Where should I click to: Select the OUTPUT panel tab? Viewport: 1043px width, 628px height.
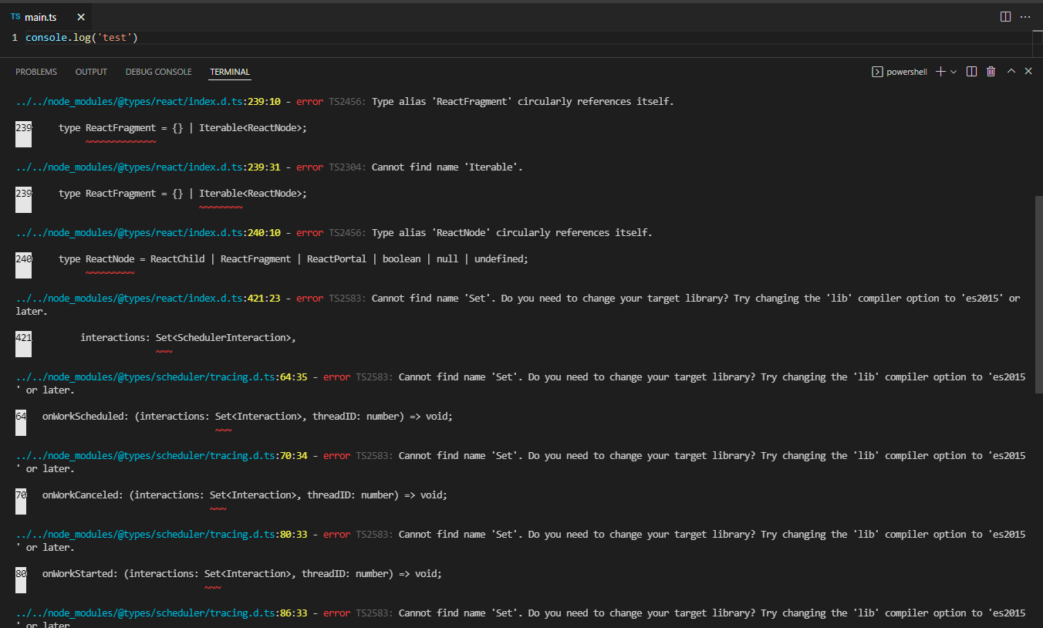[91, 71]
